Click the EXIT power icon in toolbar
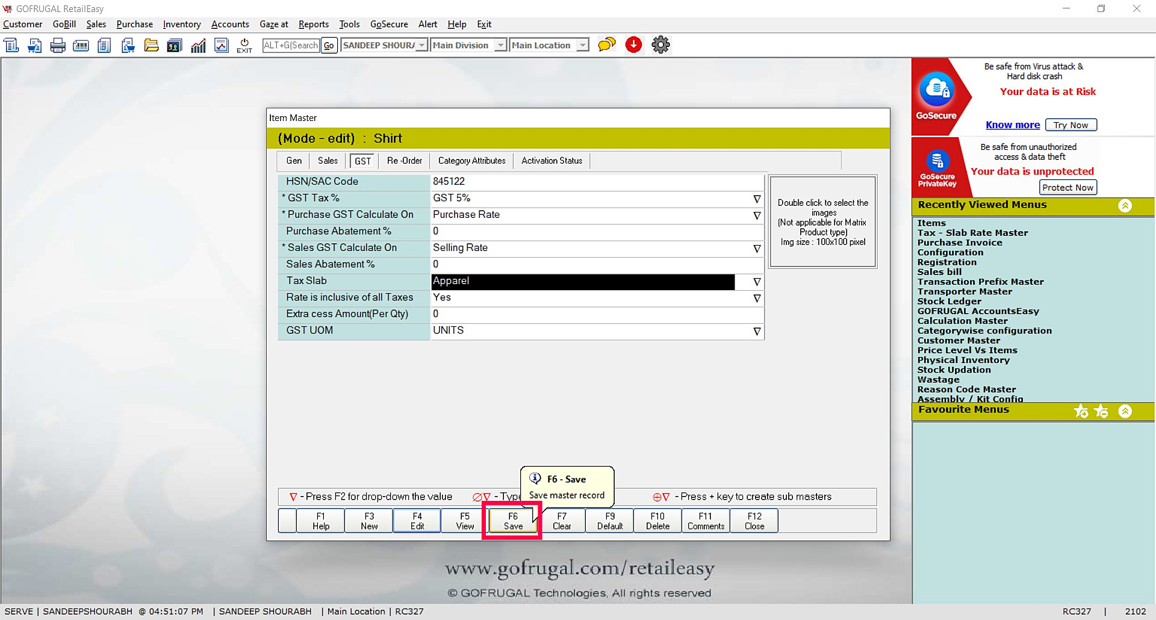The width and height of the screenshot is (1156, 620). [x=244, y=46]
